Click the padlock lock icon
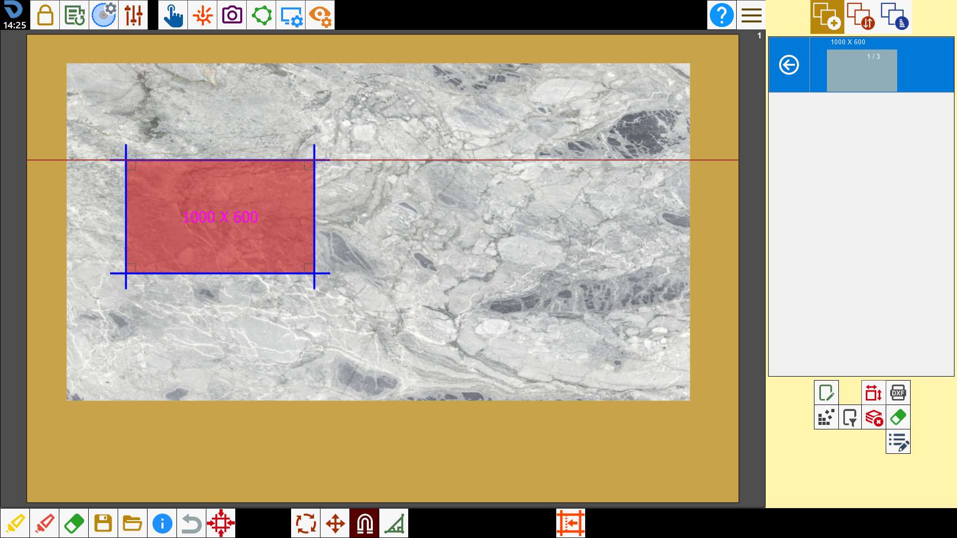The image size is (957, 538). [45, 15]
